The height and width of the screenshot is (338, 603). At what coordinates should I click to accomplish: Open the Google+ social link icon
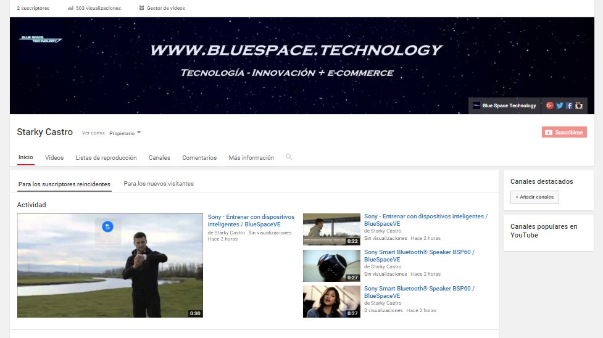coord(549,105)
